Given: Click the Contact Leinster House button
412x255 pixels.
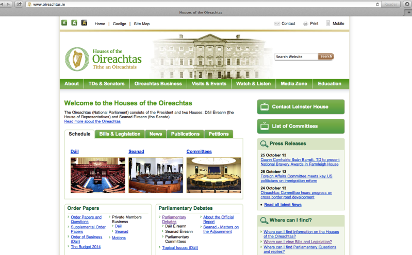Looking at the screenshot, I should click(301, 106).
